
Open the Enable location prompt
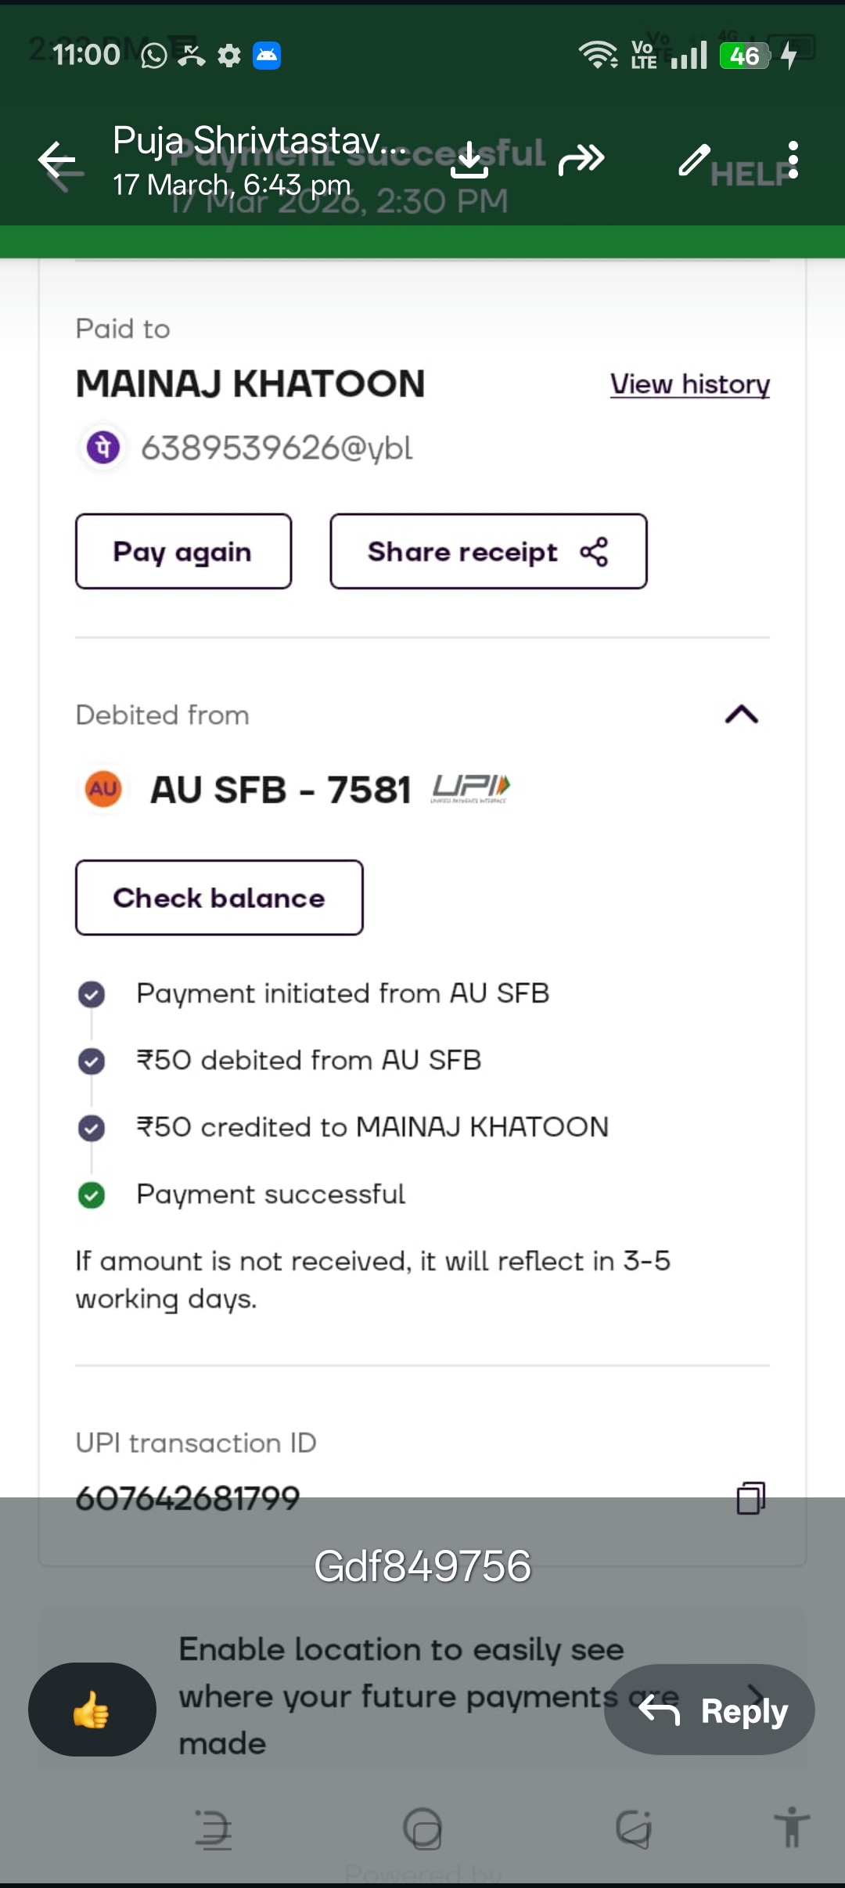point(399,1695)
